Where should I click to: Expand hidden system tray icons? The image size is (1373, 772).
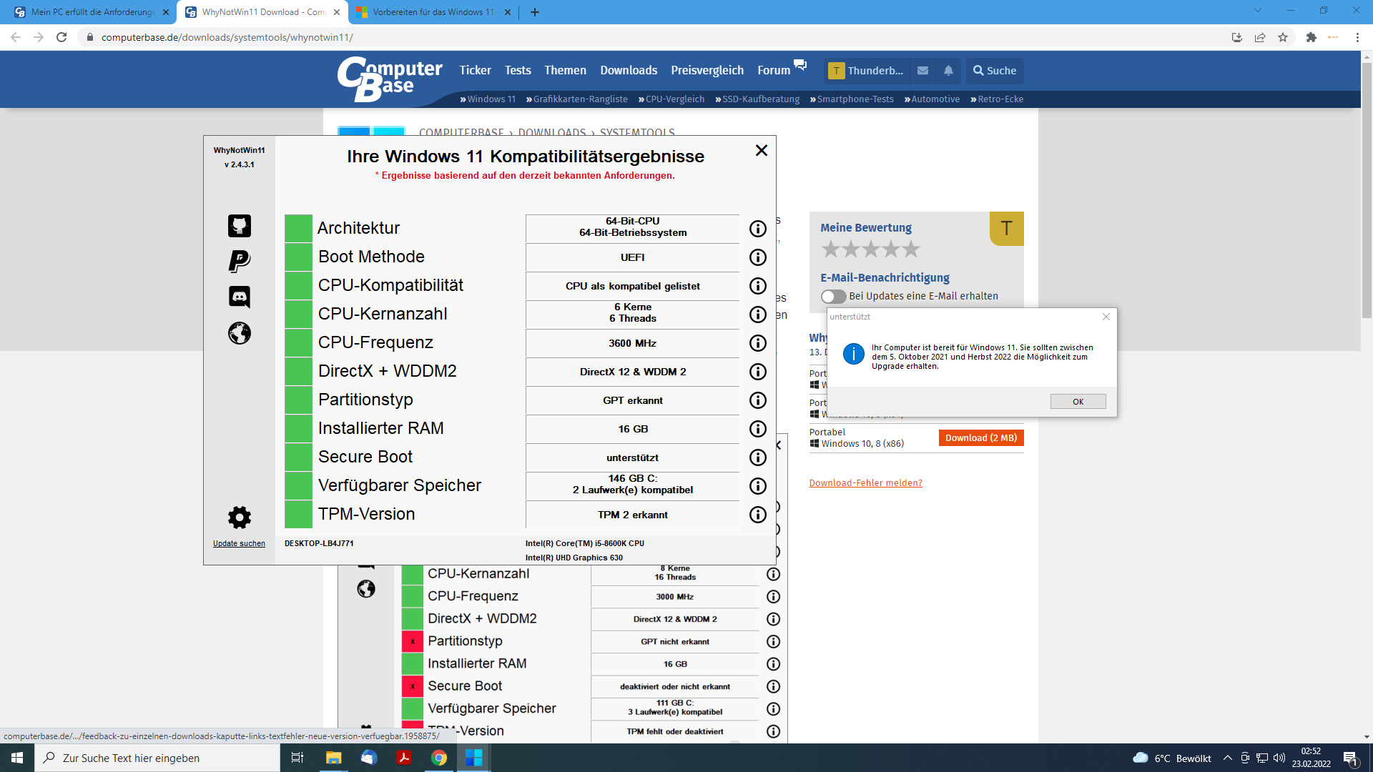pyautogui.click(x=1228, y=758)
